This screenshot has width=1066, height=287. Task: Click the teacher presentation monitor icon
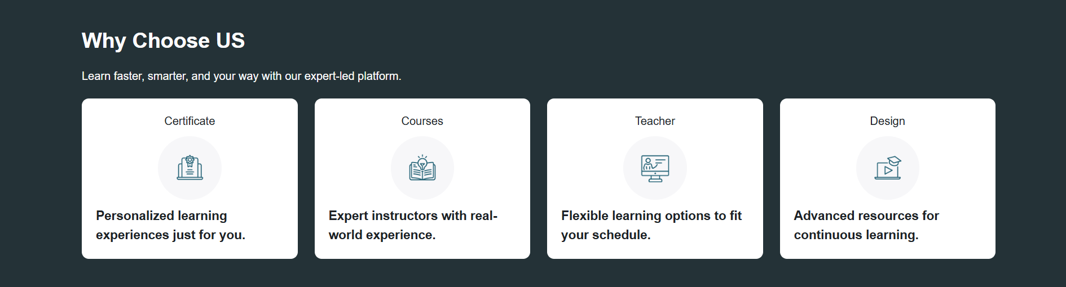point(655,168)
